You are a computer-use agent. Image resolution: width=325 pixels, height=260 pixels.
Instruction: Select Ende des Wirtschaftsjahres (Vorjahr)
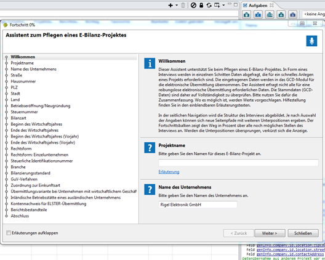pos(43,142)
